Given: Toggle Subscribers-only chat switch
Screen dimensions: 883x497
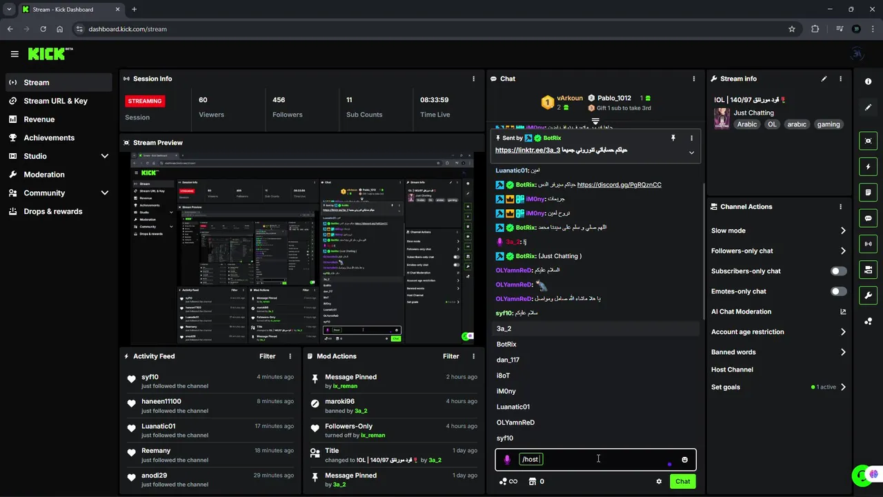Looking at the screenshot, I should [x=839, y=271].
